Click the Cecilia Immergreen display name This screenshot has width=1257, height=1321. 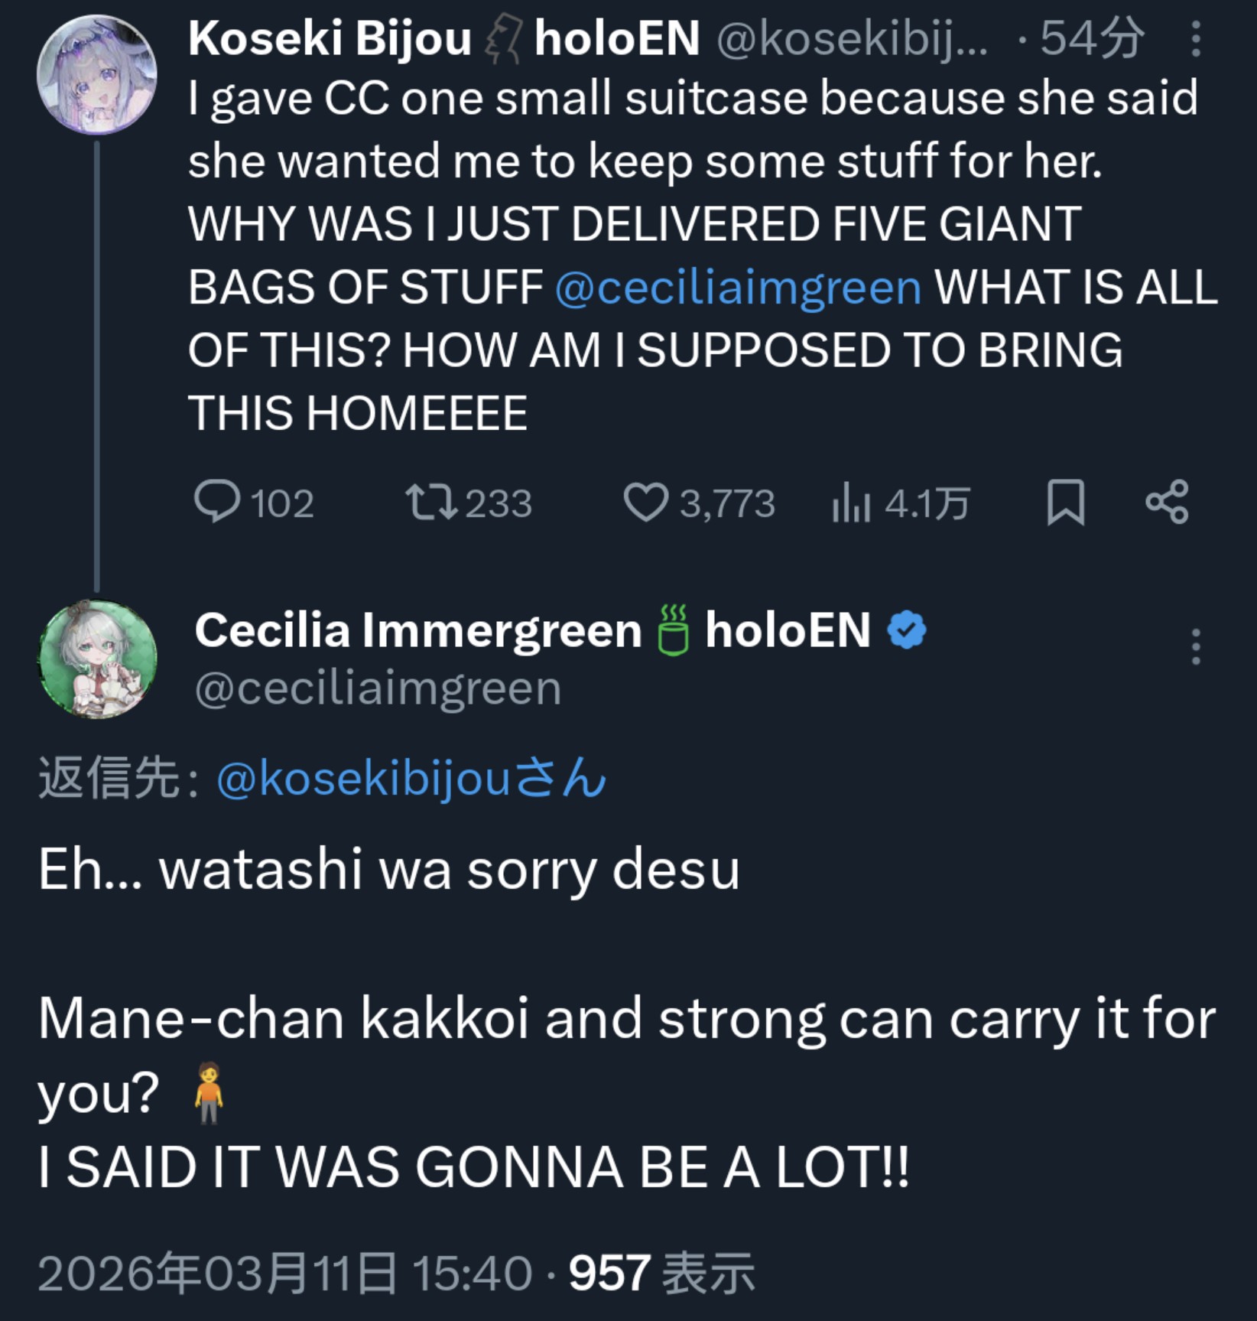pos(417,630)
